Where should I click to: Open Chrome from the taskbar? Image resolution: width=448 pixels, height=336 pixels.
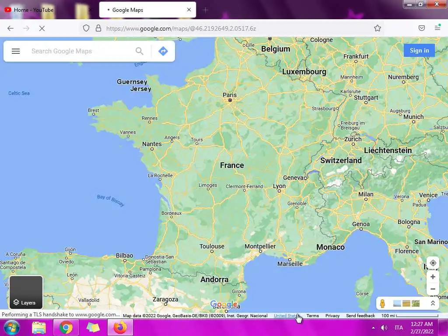[x=66, y=327]
